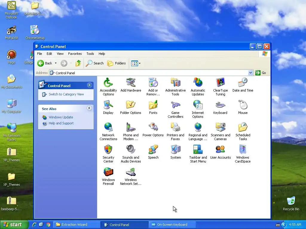Open the Security Center icon
This screenshot has height=229, width=306.
[x=108, y=154]
